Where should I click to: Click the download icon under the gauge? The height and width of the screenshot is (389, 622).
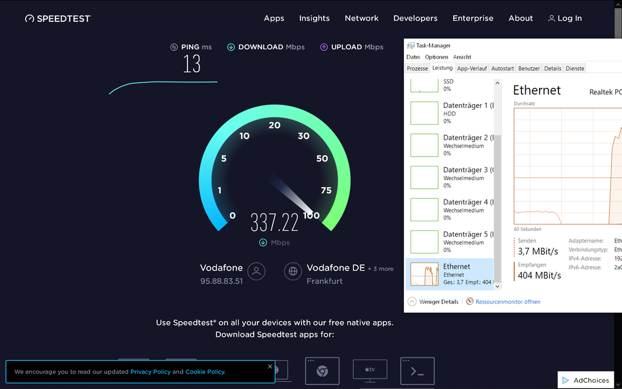click(x=262, y=243)
